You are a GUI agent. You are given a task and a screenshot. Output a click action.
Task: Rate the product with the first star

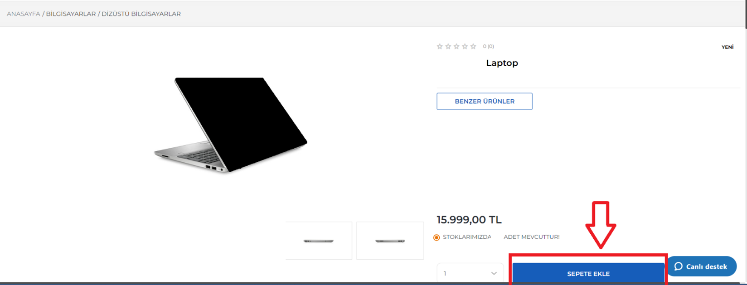[x=440, y=46]
